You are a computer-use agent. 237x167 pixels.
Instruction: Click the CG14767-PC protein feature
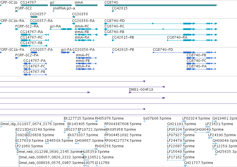point(35,69)
